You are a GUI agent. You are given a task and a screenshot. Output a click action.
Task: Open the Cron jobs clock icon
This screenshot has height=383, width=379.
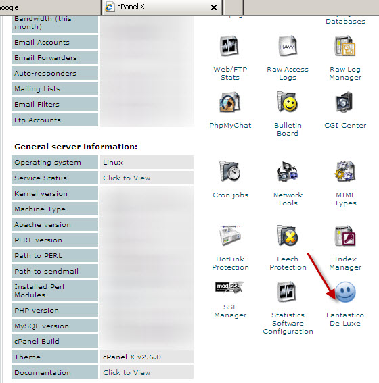[x=229, y=171]
